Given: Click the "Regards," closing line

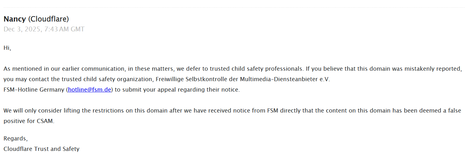Looking at the screenshot, I should [16, 139].
